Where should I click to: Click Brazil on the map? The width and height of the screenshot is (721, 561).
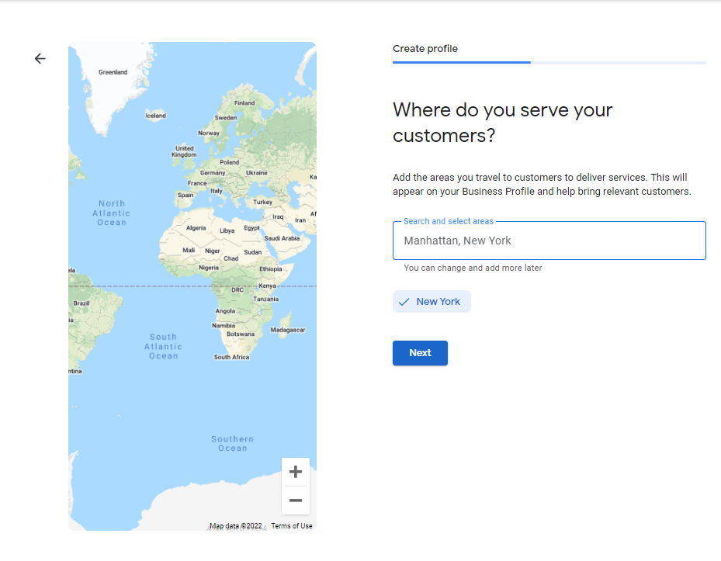click(81, 303)
